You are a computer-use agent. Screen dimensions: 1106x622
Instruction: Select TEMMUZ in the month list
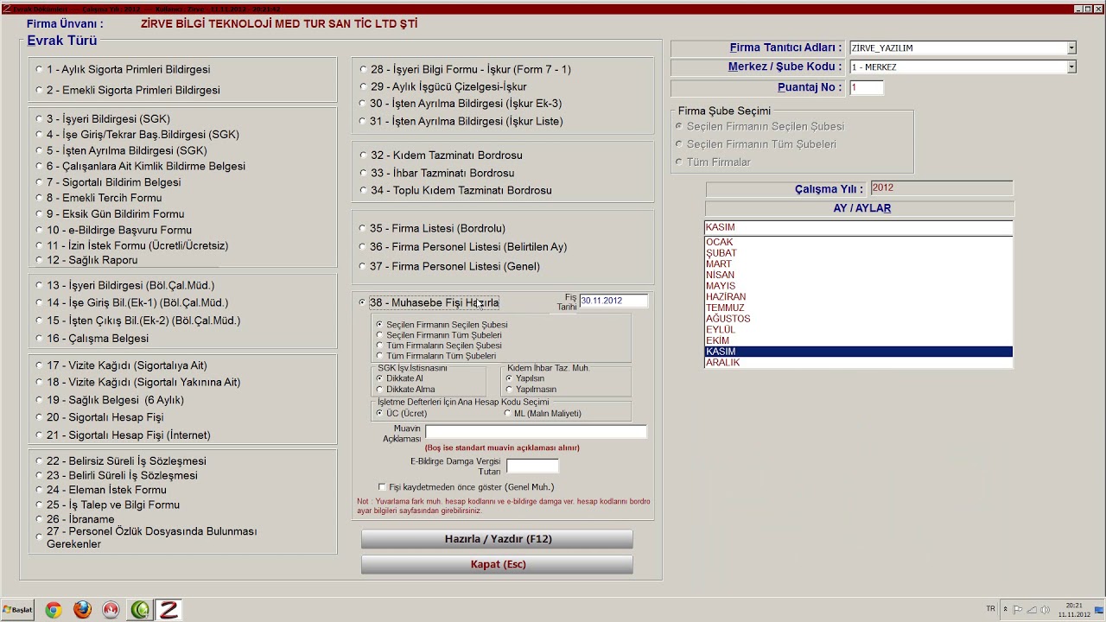coord(858,308)
